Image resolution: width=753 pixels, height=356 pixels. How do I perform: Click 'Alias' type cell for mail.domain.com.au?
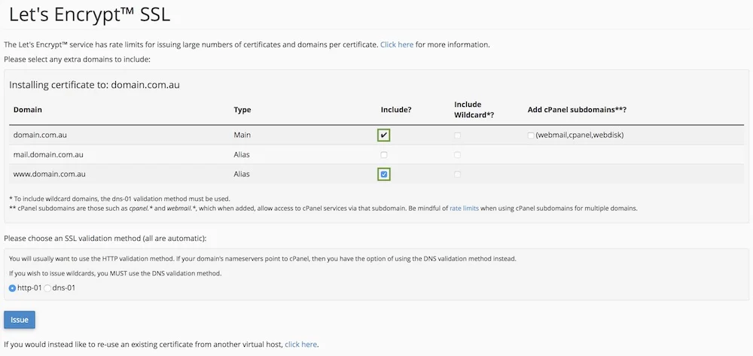pyautogui.click(x=242, y=155)
